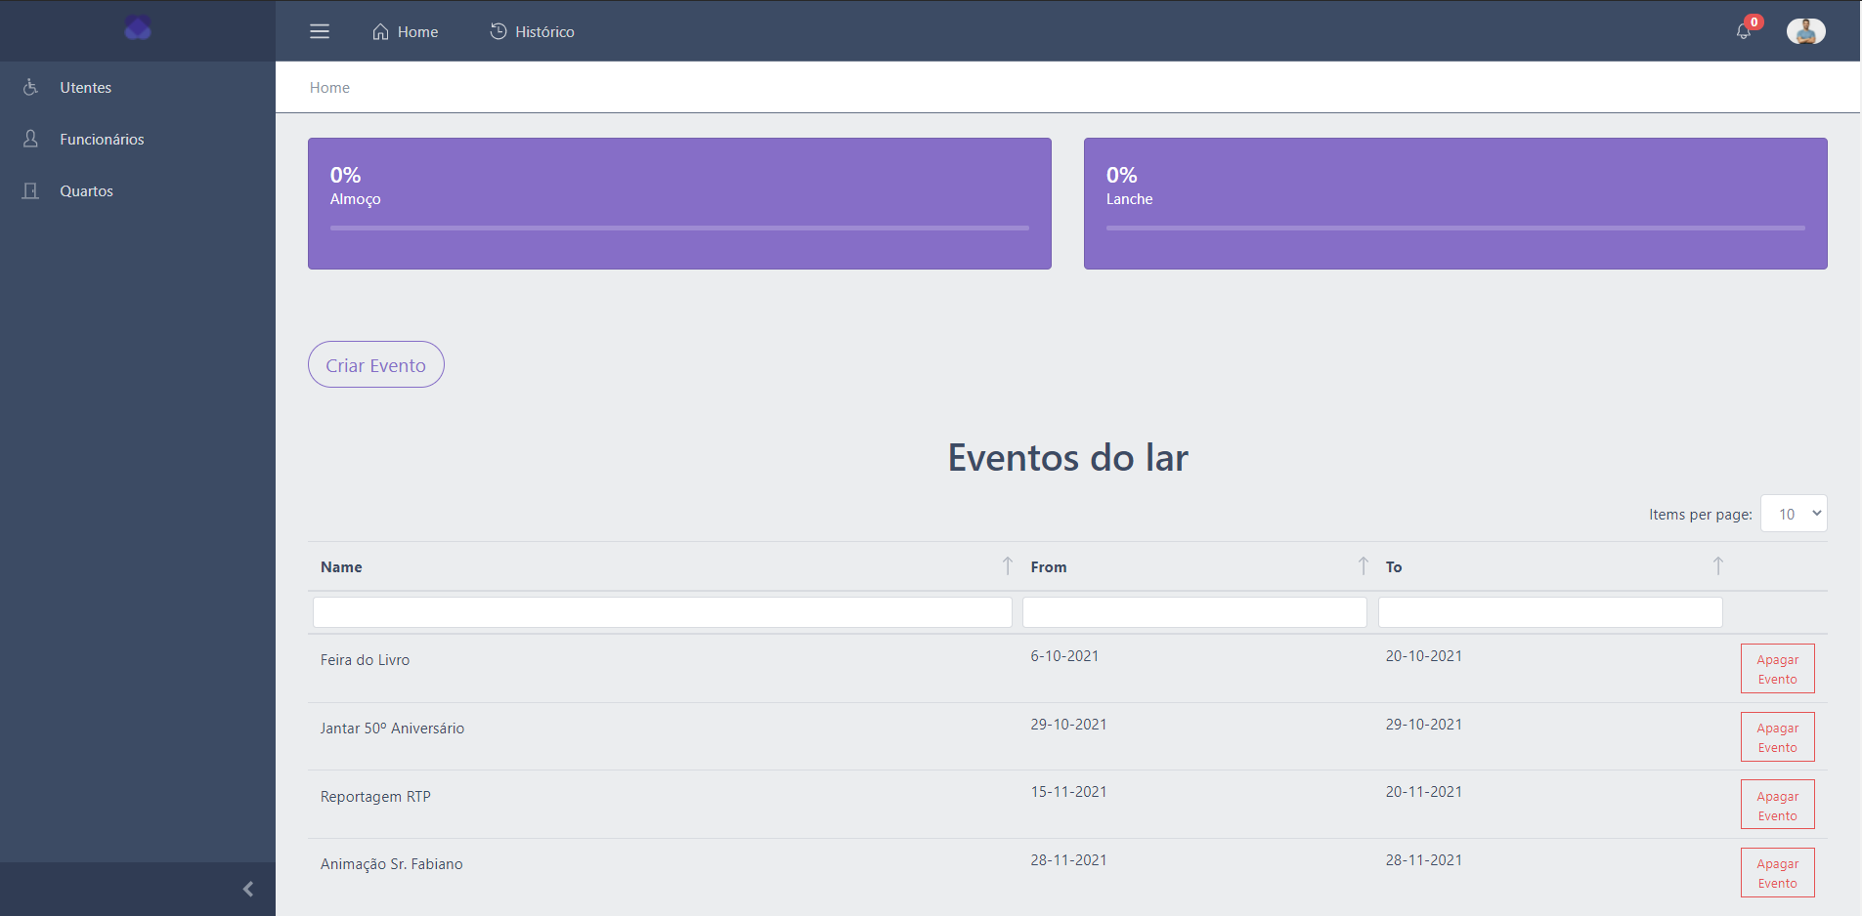Delete the Reportagem RTP event
The height and width of the screenshot is (916, 1862).
pyautogui.click(x=1777, y=805)
